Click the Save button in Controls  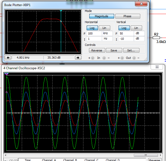(x=114, y=50)
